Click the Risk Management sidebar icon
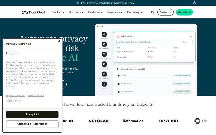This screenshot has height=135, width=216. (104, 44)
